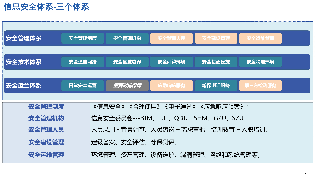Click the cell listing 《信息安全》《合理使用》
Viewport: 317px width, 178px height.
[202, 108]
